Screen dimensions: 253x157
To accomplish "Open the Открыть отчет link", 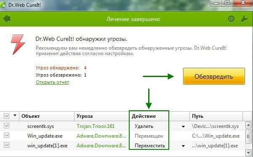I will point(53,82).
